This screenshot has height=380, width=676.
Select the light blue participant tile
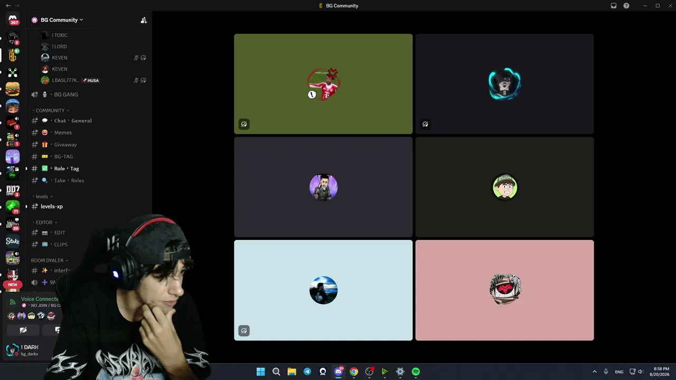pyautogui.click(x=323, y=290)
